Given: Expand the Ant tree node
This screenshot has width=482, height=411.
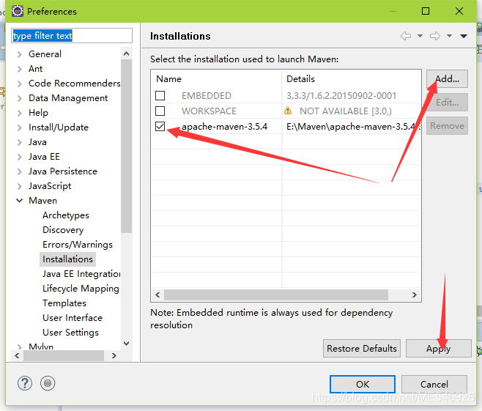Looking at the screenshot, I should click(19, 69).
